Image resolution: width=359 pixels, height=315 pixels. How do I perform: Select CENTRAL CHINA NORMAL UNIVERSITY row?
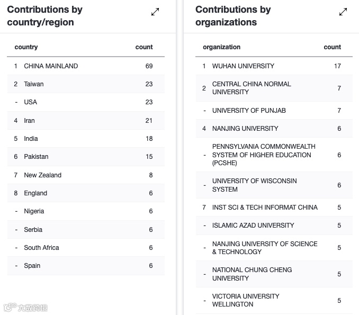click(x=252, y=88)
